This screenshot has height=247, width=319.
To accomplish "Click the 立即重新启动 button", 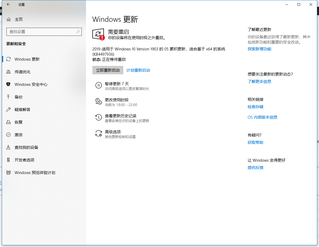I will 108,70.
